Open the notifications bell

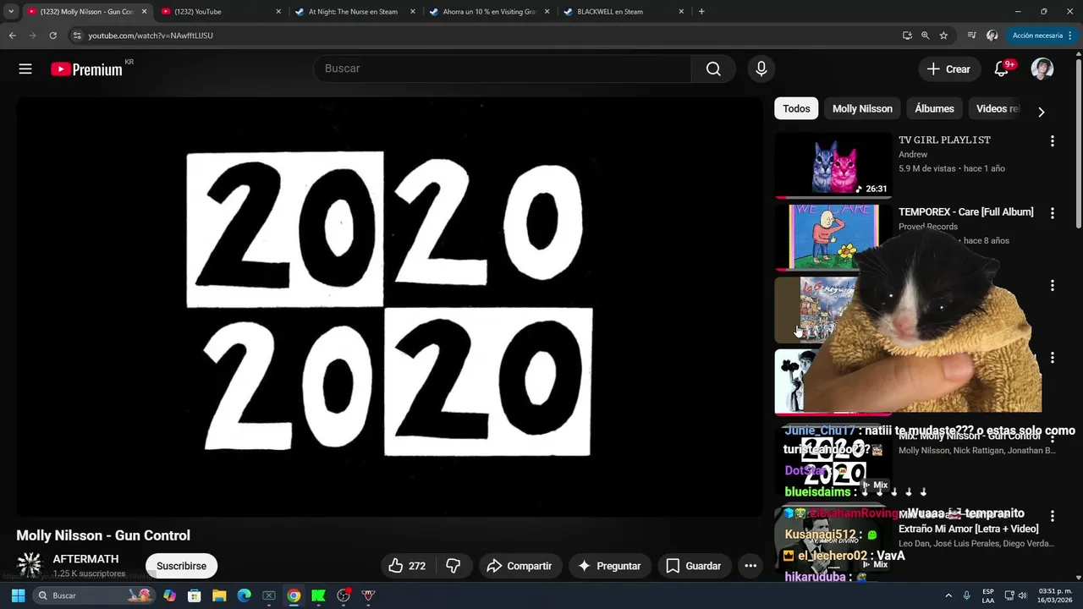(1002, 69)
